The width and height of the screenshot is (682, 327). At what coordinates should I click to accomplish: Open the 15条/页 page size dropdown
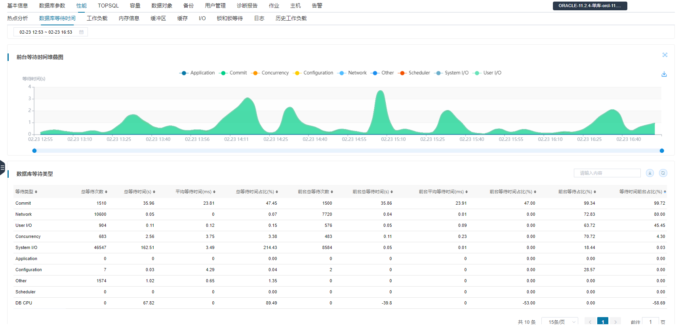pos(559,322)
